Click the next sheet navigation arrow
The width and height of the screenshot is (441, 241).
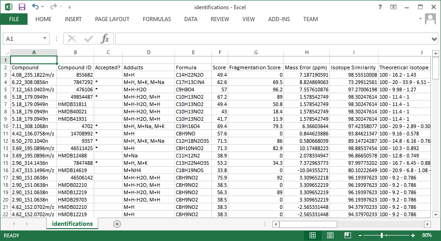click(27, 224)
